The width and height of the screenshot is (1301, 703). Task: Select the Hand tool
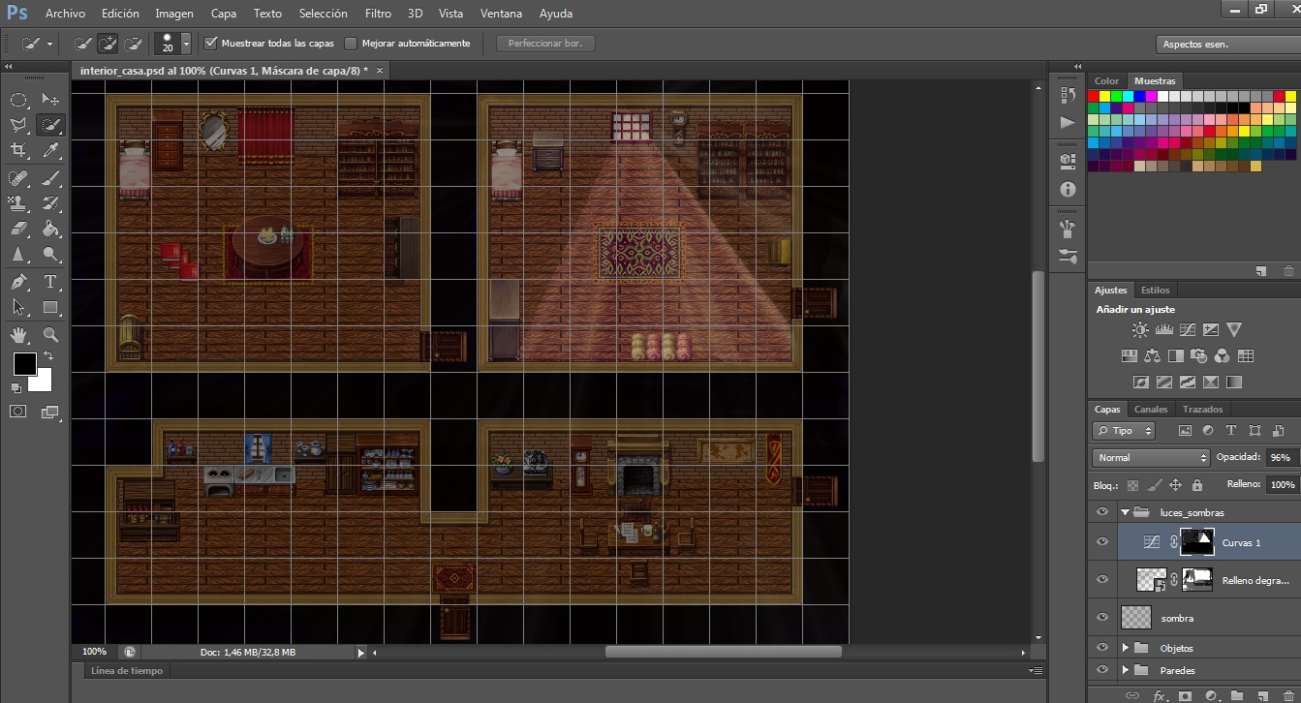[18, 335]
